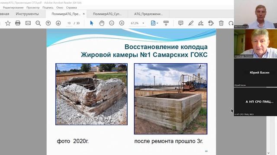Image resolution: width=277 pixels, height=155 pixels.
Task: Zoom out with the minus circle
Action: tap(112, 23)
